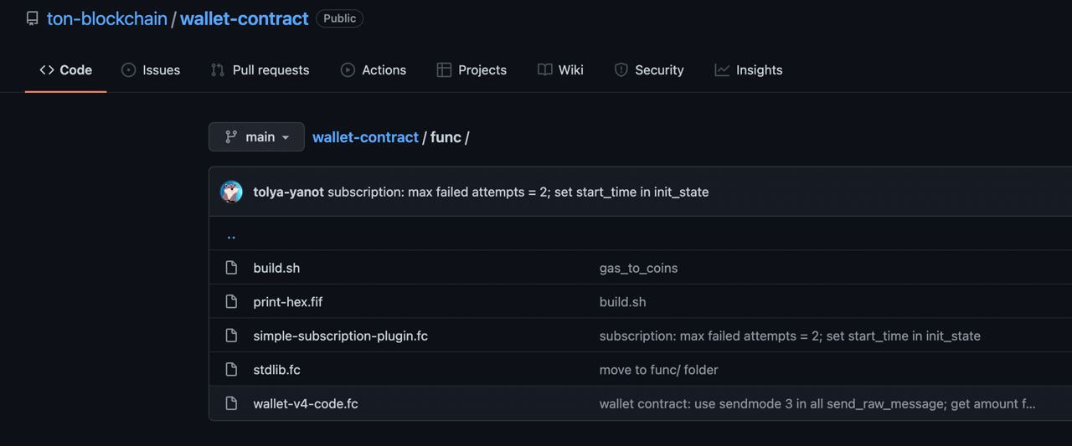The height and width of the screenshot is (446, 1072).
Task: Click the Actions play icon
Action: 348,70
